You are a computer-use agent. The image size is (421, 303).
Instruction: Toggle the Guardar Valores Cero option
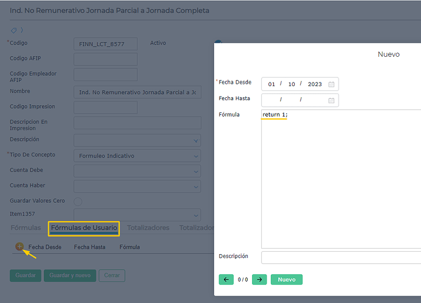[x=78, y=201]
